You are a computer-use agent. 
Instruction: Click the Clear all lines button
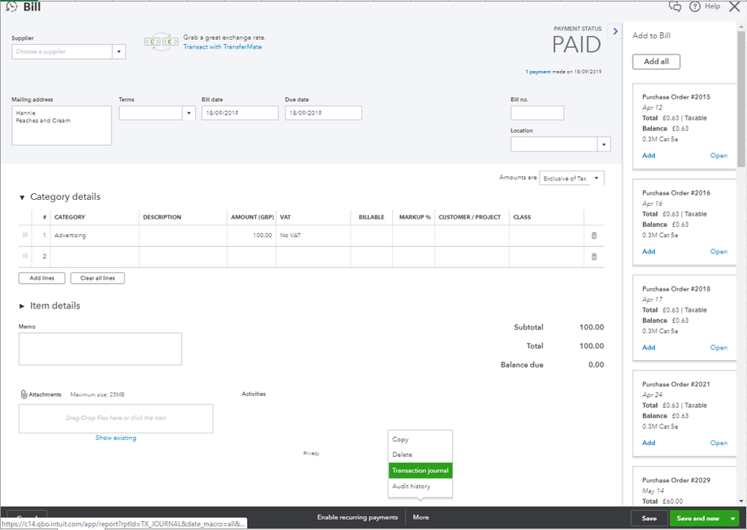[x=97, y=278]
